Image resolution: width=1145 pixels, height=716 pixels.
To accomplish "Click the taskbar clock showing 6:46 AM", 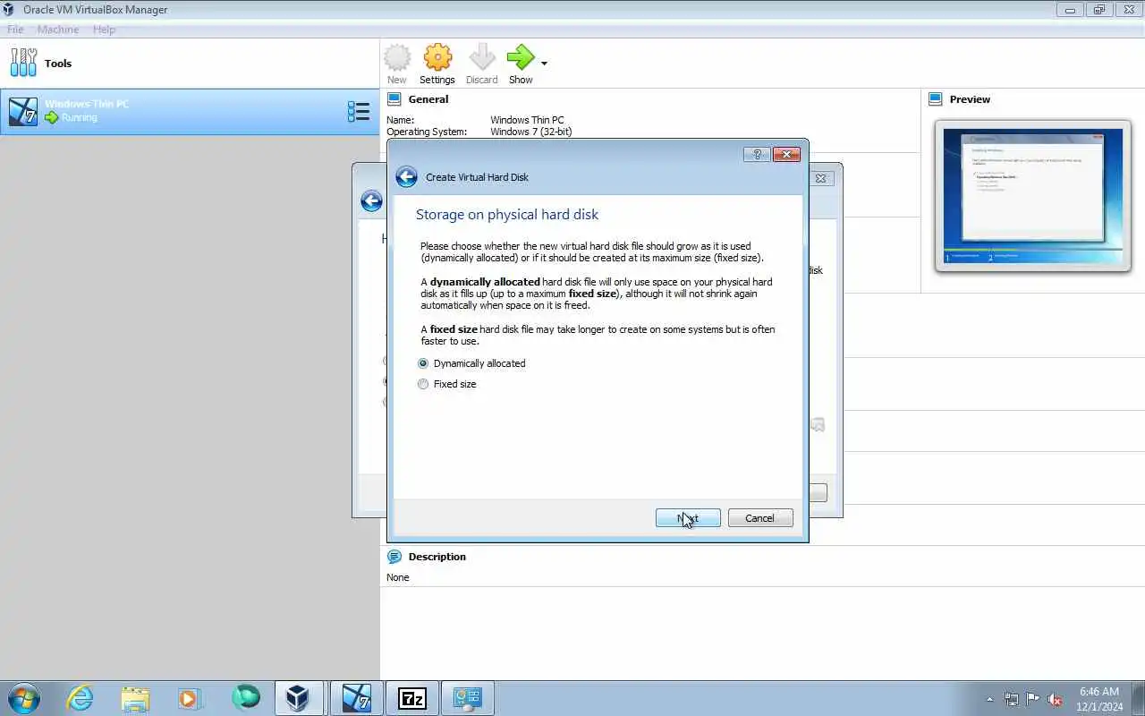I will 1099,698.
